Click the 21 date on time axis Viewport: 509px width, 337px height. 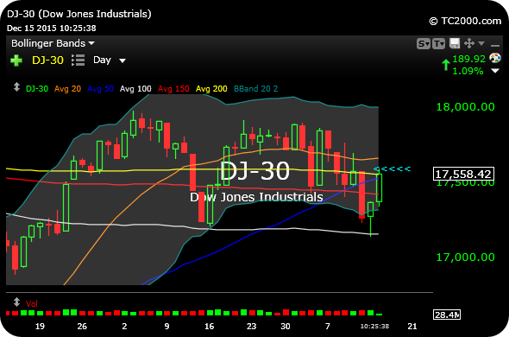(x=412, y=326)
